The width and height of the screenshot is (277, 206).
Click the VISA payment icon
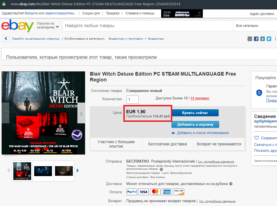[x=143, y=192]
